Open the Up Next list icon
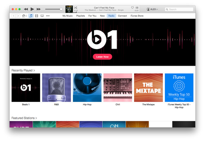This screenshot has width=205, height=141. (137, 8)
